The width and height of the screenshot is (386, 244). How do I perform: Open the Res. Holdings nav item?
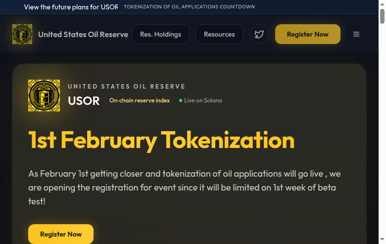(x=160, y=34)
